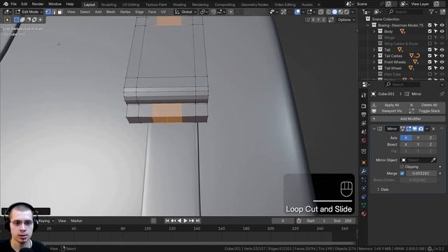Click the Delete All button

point(426,105)
